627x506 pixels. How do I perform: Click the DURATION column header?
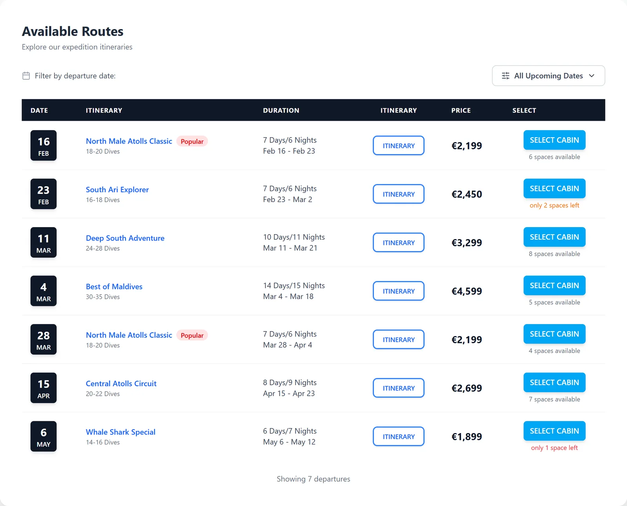click(x=281, y=111)
